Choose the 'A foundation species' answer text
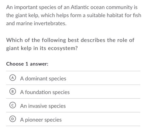144x128 pixels. click(x=45, y=92)
